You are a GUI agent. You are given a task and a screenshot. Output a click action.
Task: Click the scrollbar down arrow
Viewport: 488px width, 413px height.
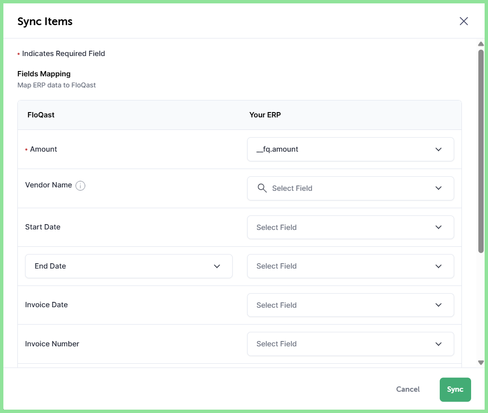[481, 363]
